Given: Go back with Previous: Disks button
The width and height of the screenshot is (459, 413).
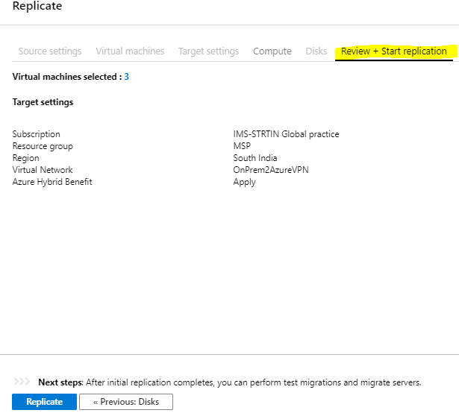Looking at the screenshot, I should point(126,402).
